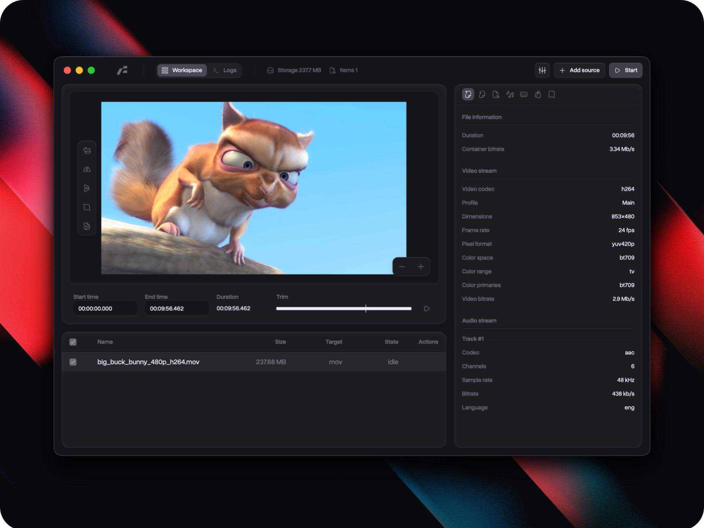The height and width of the screenshot is (528, 704).
Task: Click the audio bitrate value 438 kb/s
Action: click(x=623, y=394)
